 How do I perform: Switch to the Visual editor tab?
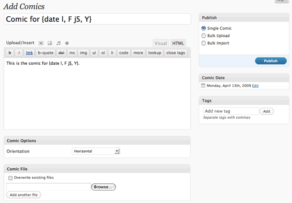pyautogui.click(x=161, y=43)
